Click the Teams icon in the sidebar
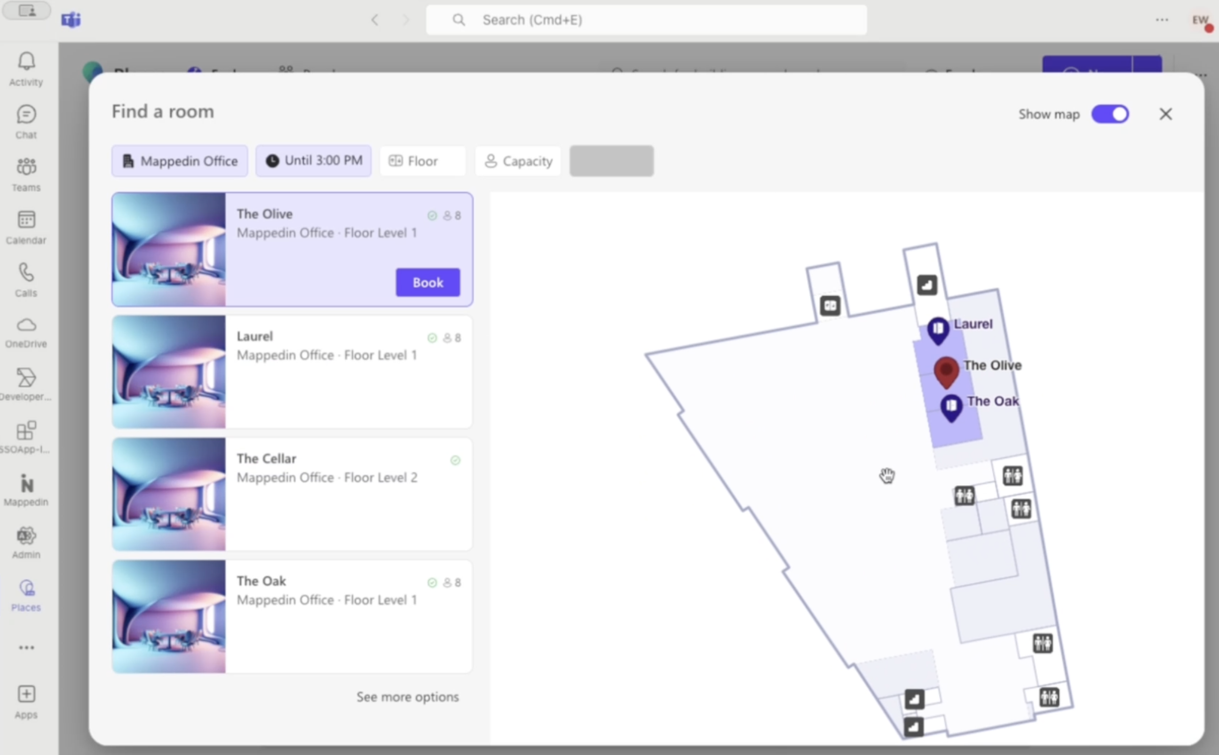Image resolution: width=1219 pixels, height=755 pixels. 26,174
